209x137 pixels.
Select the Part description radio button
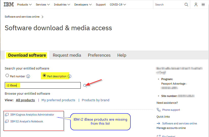pyautogui.click(x=44, y=76)
